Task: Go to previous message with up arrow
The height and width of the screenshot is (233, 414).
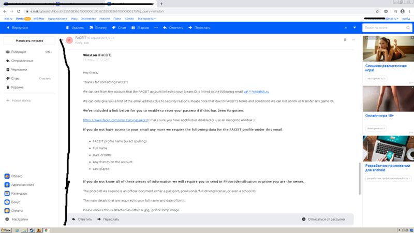Action: [x=346, y=28]
